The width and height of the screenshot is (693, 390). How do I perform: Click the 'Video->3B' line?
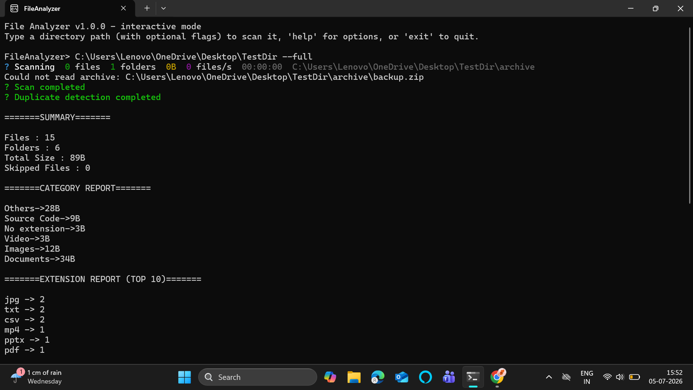coord(27,239)
